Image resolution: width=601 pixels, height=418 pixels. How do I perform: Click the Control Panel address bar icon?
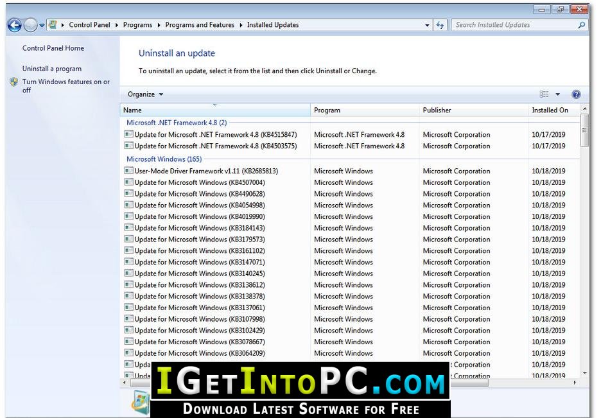[53, 25]
